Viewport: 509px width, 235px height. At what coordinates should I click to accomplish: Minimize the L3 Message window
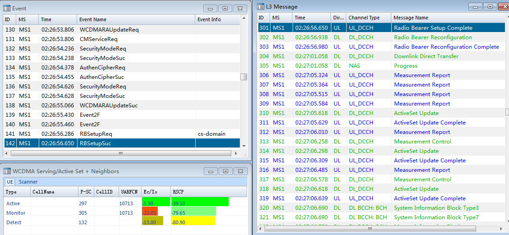coord(475,6)
